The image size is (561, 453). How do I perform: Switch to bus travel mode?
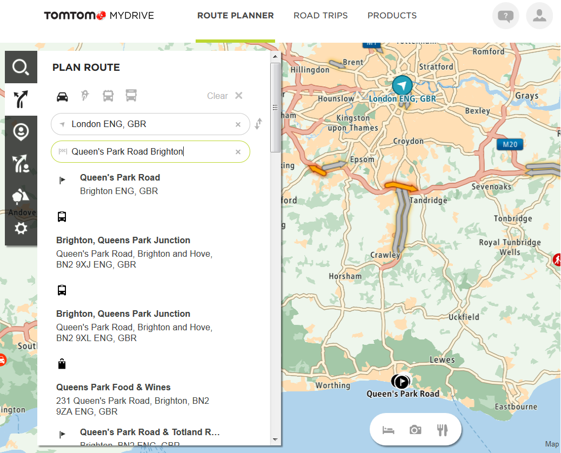coord(108,96)
